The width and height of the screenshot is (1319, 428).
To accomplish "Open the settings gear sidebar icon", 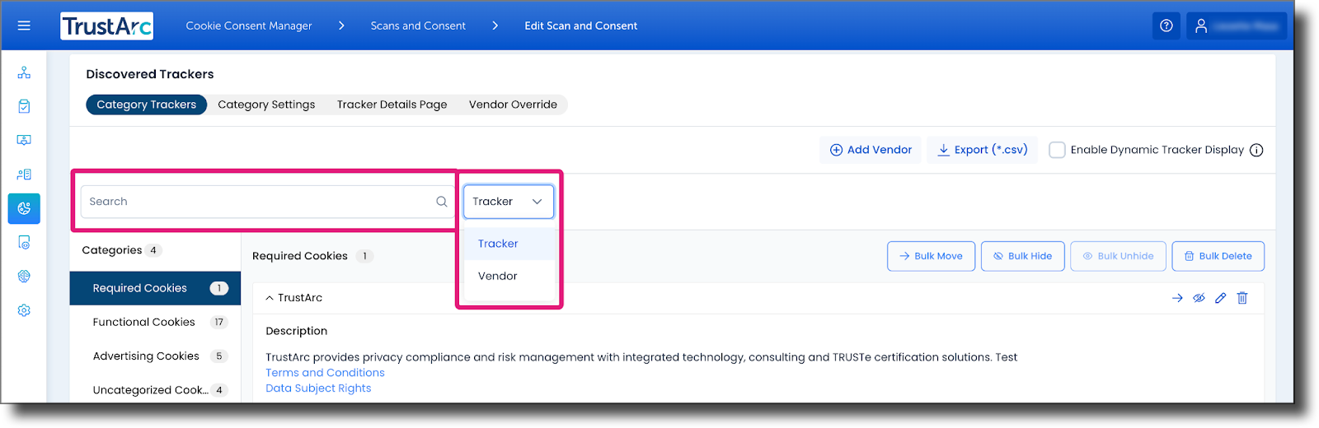I will 24,310.
